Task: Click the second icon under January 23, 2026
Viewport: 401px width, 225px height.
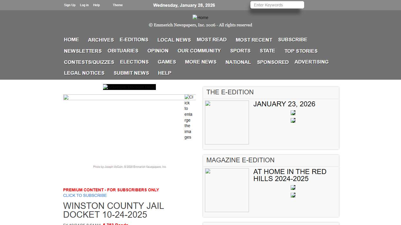Action: tap(293, 120)
